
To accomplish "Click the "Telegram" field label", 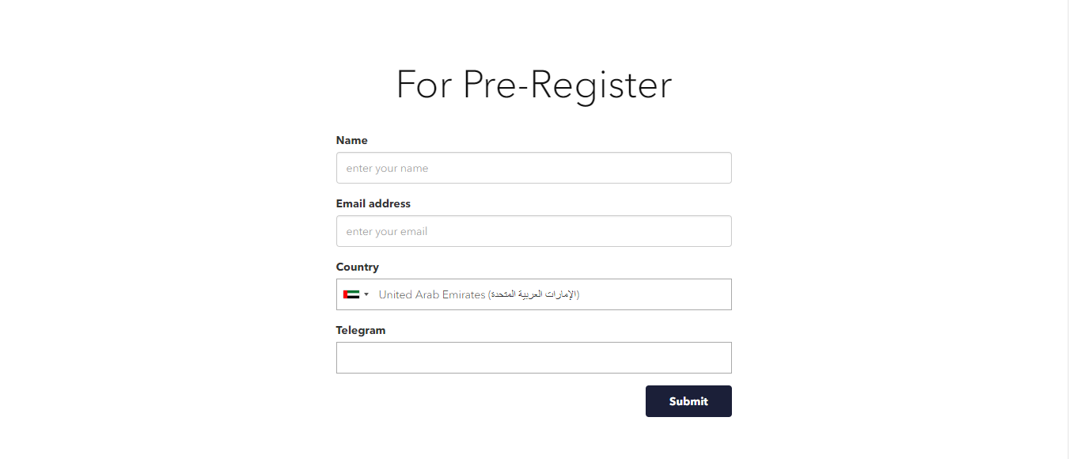I will click(x=361, y=330).
